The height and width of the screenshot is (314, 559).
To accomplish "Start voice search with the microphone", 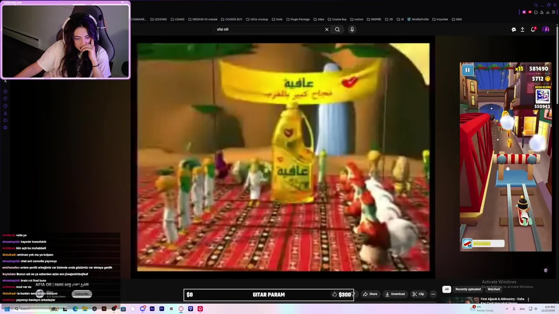I will [352, 29].
